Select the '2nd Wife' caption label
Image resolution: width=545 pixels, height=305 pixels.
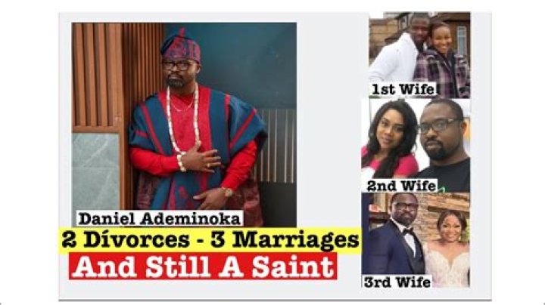tap(401, 186)
